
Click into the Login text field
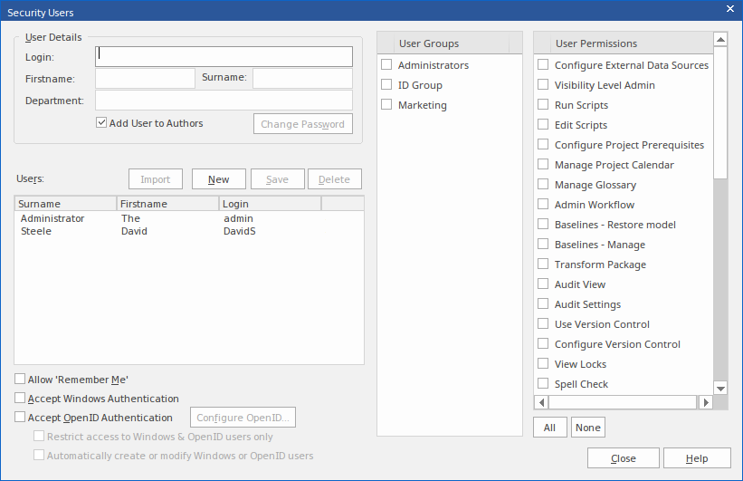(x=224, y=57)
